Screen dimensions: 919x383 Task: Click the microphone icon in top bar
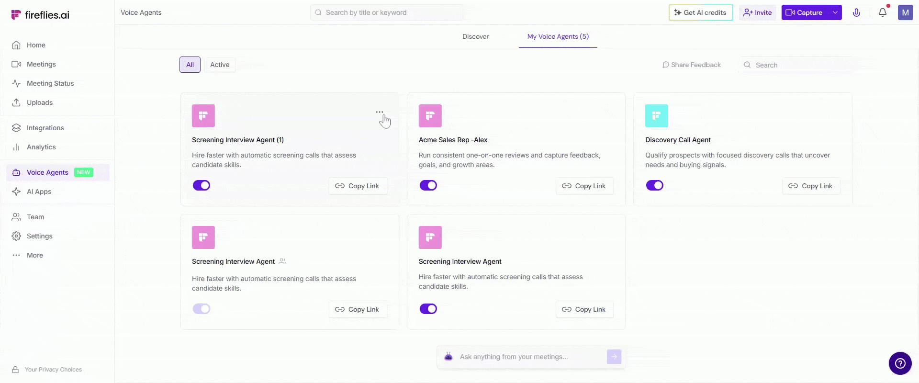coord(856,13)
